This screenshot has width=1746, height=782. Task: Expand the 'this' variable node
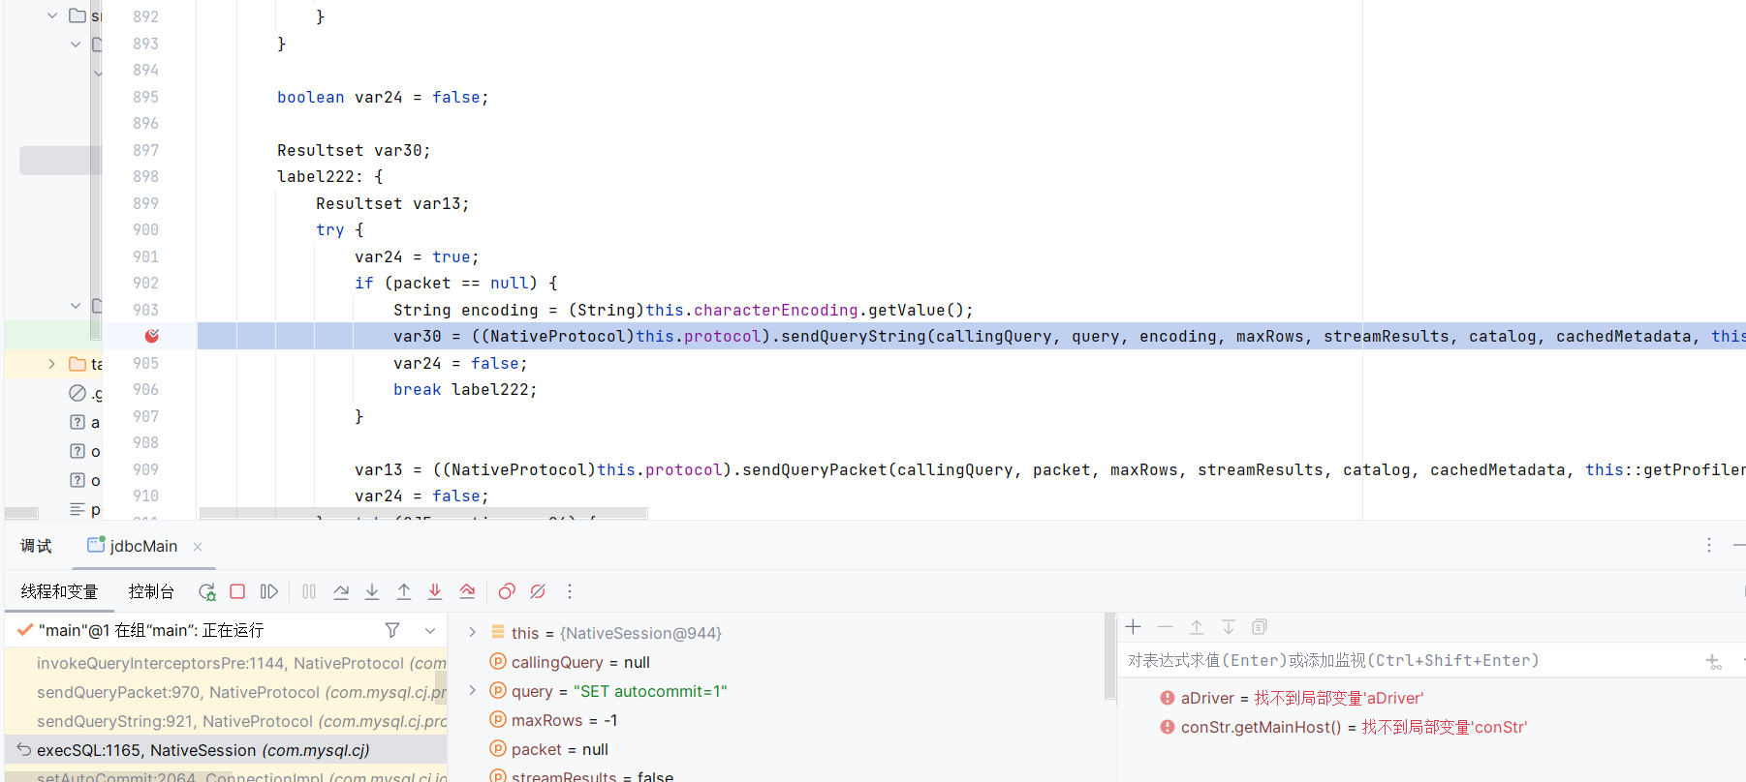click(x=472, y=632)
